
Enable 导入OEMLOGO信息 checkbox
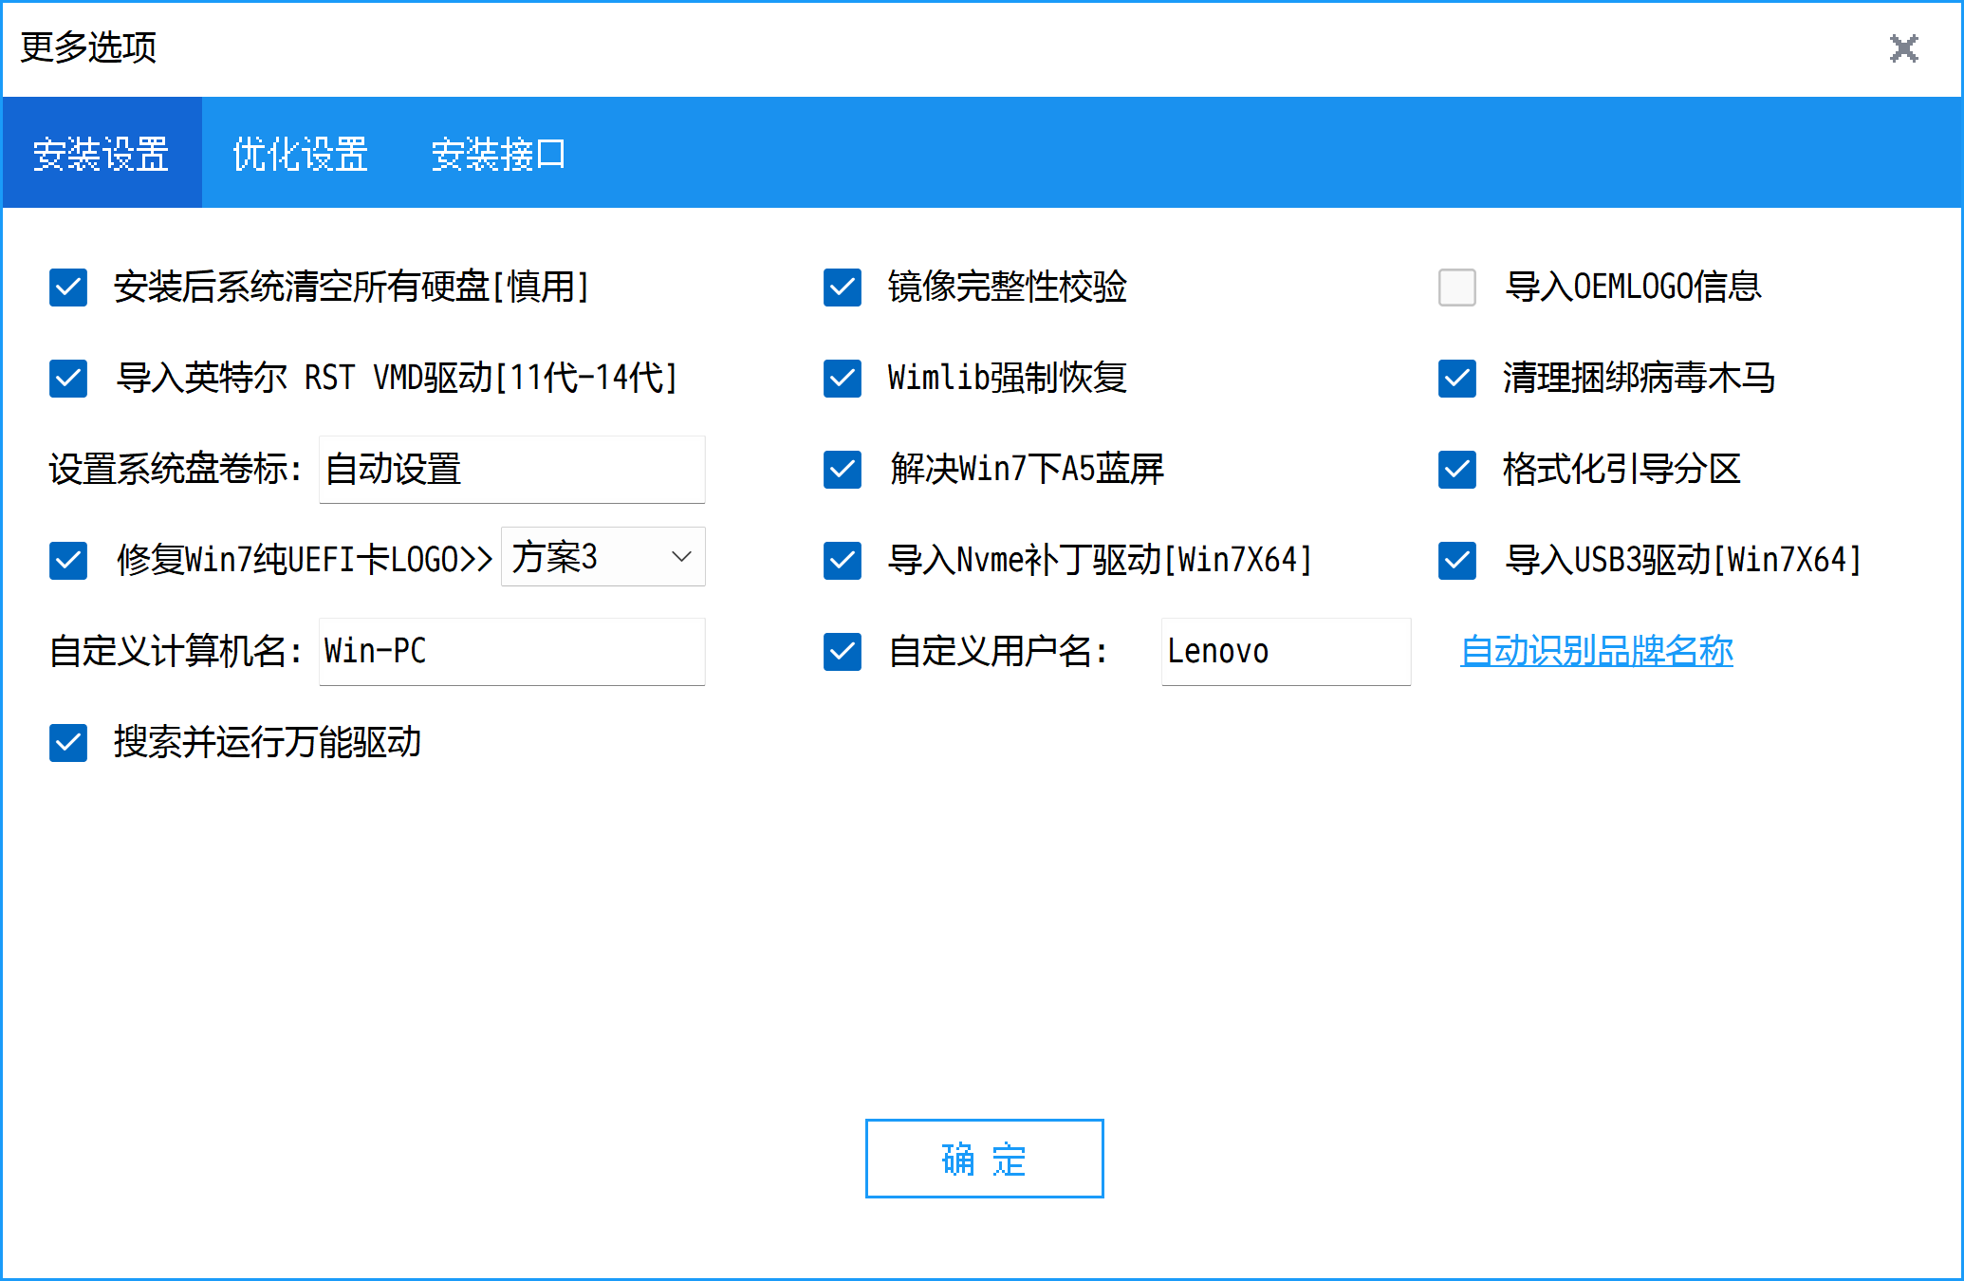point(1456,288)
